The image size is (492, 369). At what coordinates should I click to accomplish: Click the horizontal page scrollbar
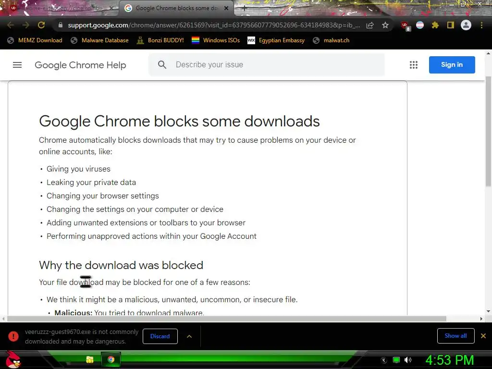(x=227, y=319)
